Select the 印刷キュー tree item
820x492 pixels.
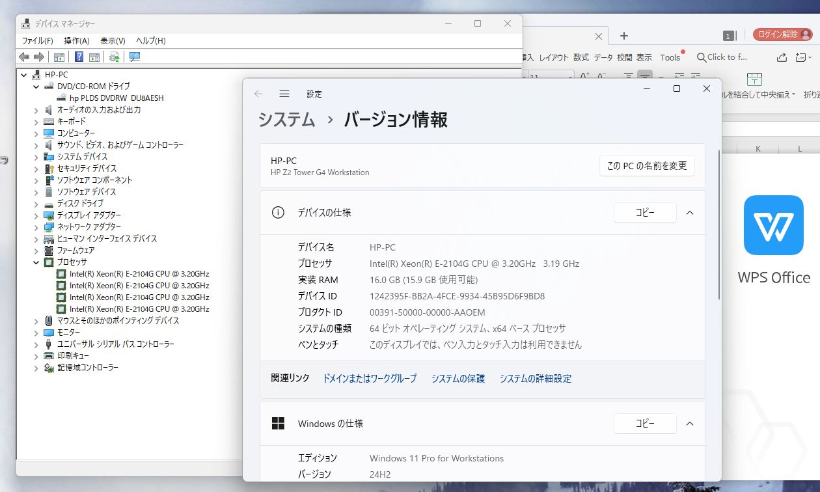[x=73, y=356]
